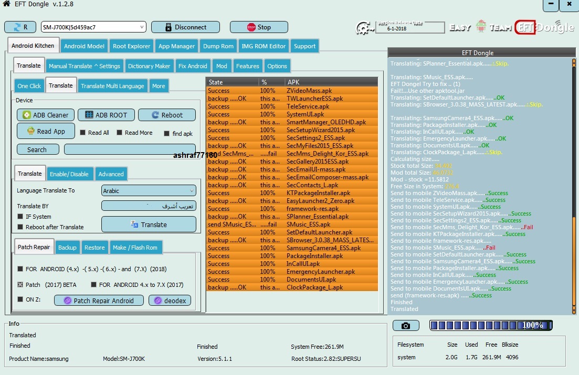Toggle Reboot after Translate

pos(20,227)
